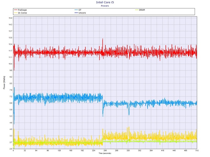Click the red Package legend color line
This screenshot has width=210, height=157.
(16, 10)
